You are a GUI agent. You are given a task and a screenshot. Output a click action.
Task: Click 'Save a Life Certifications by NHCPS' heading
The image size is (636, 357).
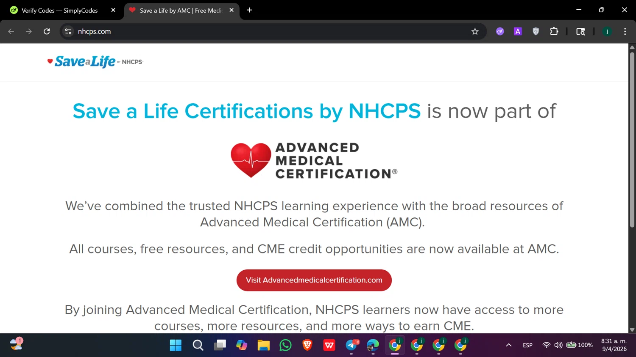(x=246, y=111)
